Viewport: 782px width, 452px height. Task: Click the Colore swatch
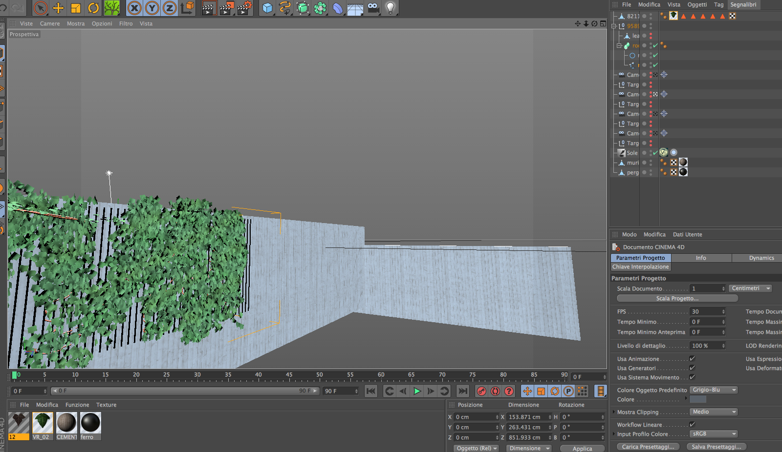click(697, 399)
